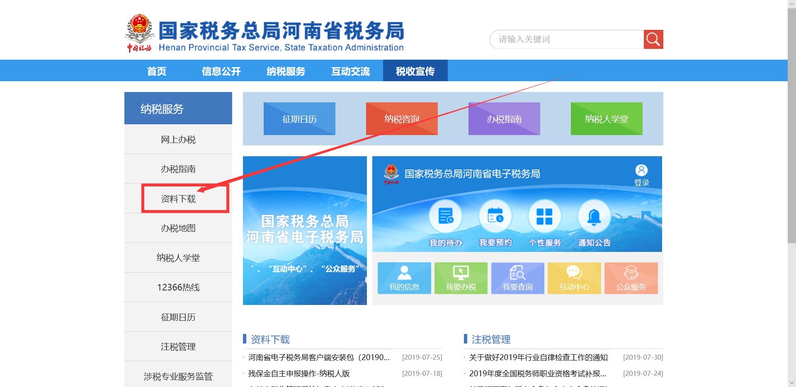The width and height of the screenshot is (796, 387).
Task: Open the 互动交流 menu item
Action: (x=351, y=71)
